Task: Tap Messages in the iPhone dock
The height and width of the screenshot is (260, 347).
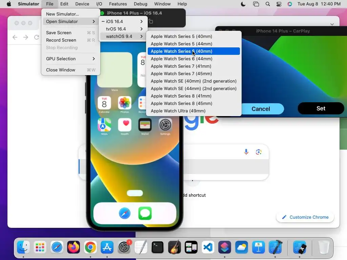Action: (145, 213)
